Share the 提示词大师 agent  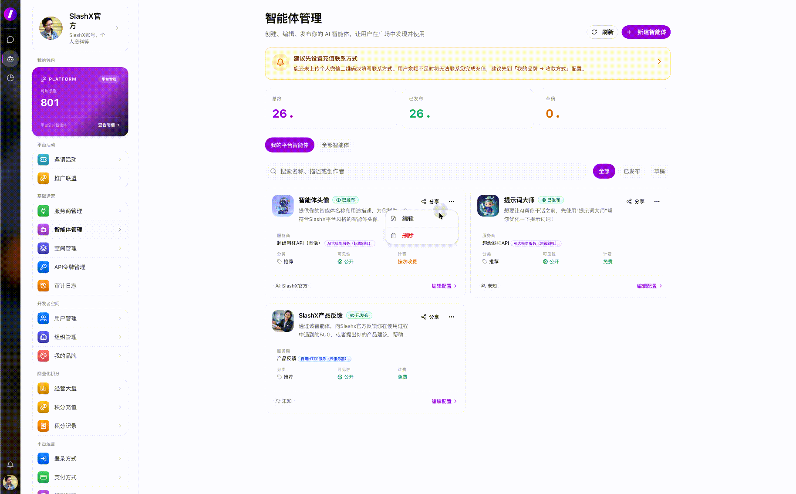click(x=635, y=201)
